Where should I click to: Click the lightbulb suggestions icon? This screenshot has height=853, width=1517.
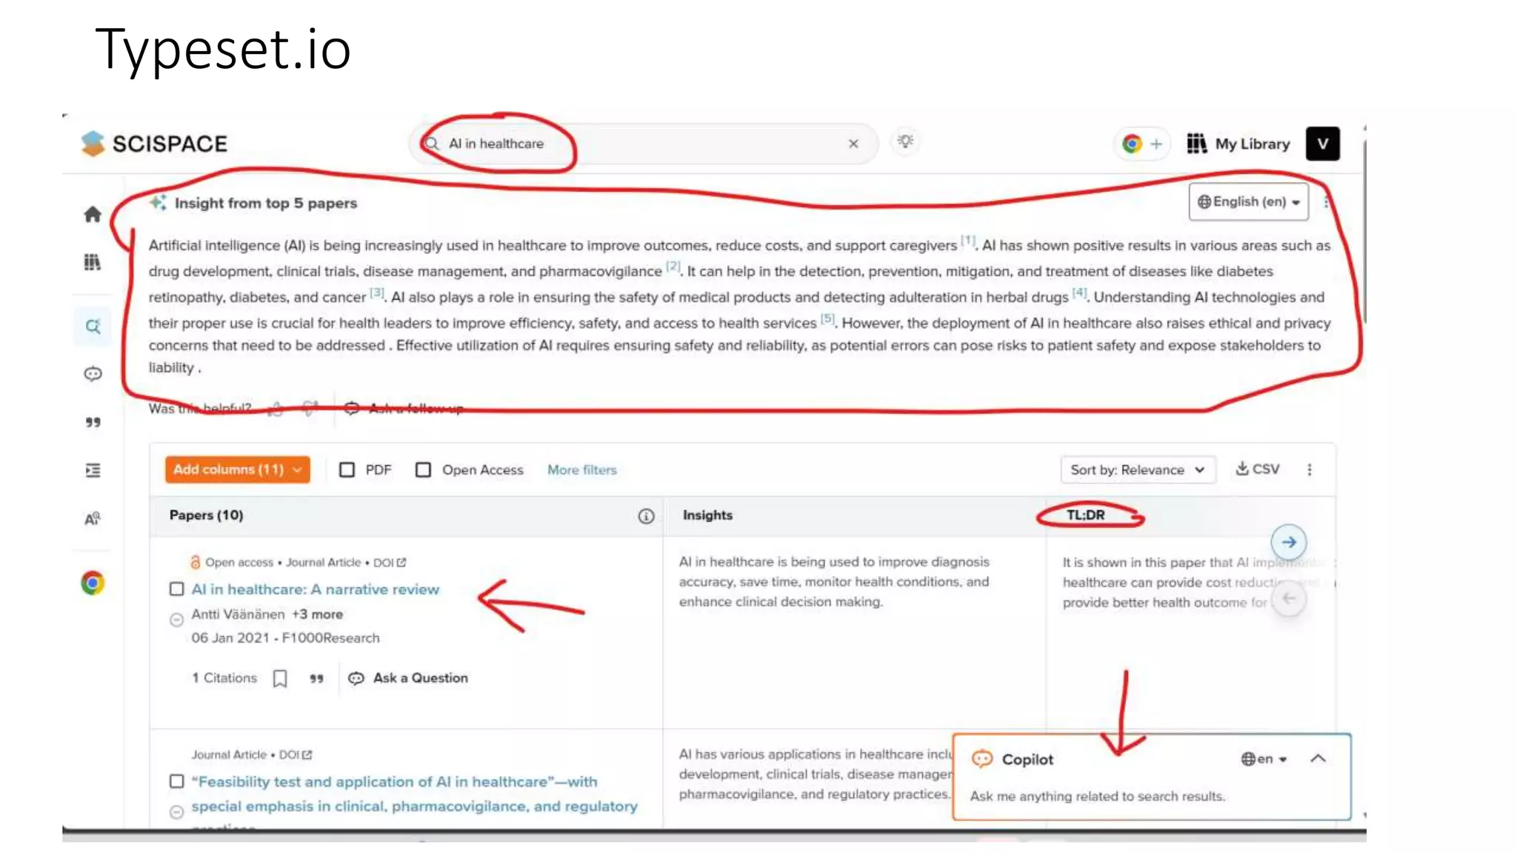point(905,141)
